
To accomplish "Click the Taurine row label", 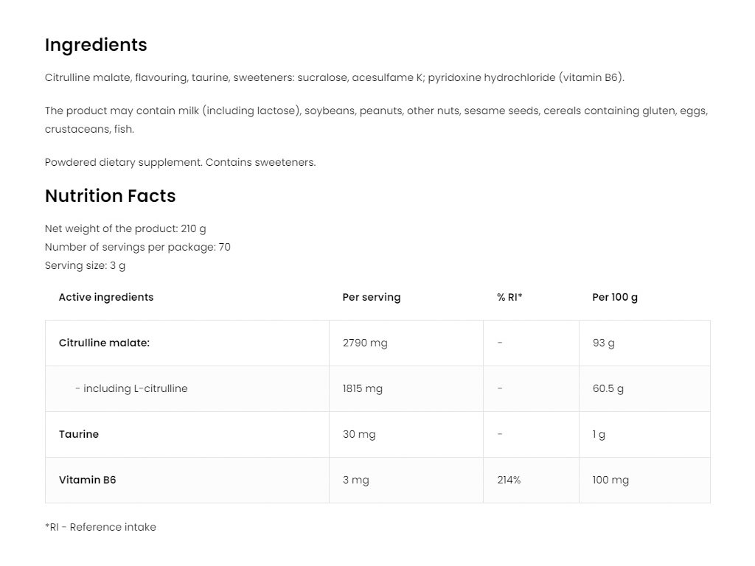I will (x=79, y=434).
